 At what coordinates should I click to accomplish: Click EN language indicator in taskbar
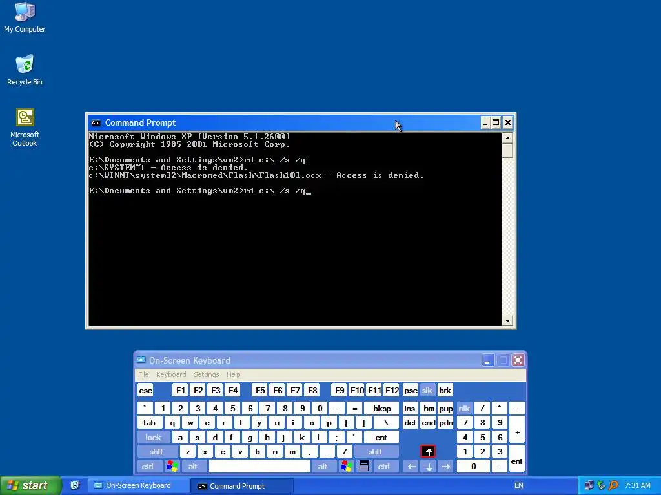(519, 485)
